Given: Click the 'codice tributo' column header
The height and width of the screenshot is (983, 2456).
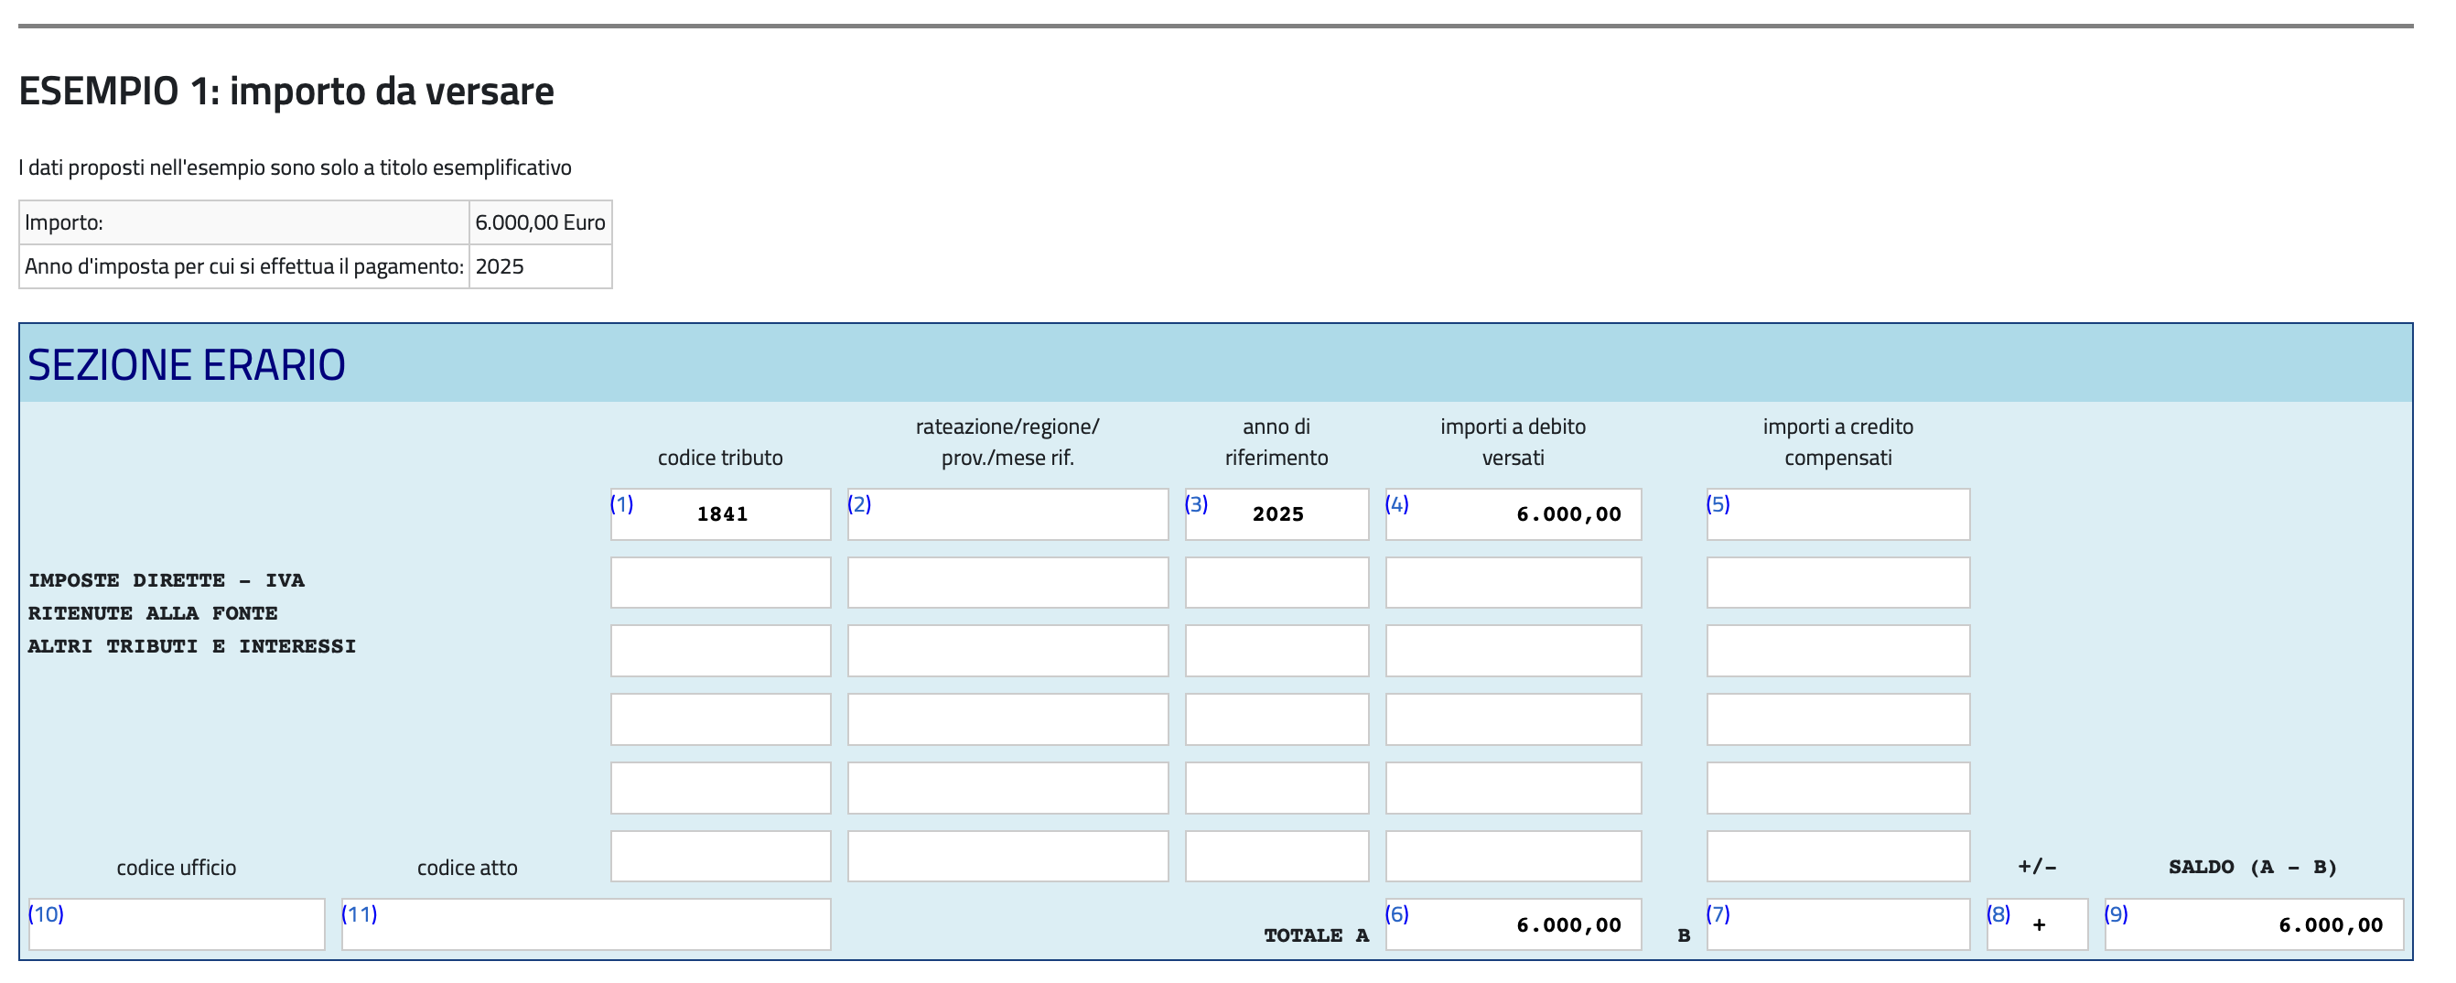Looking at the screenshot, I should tap(720, 458).
